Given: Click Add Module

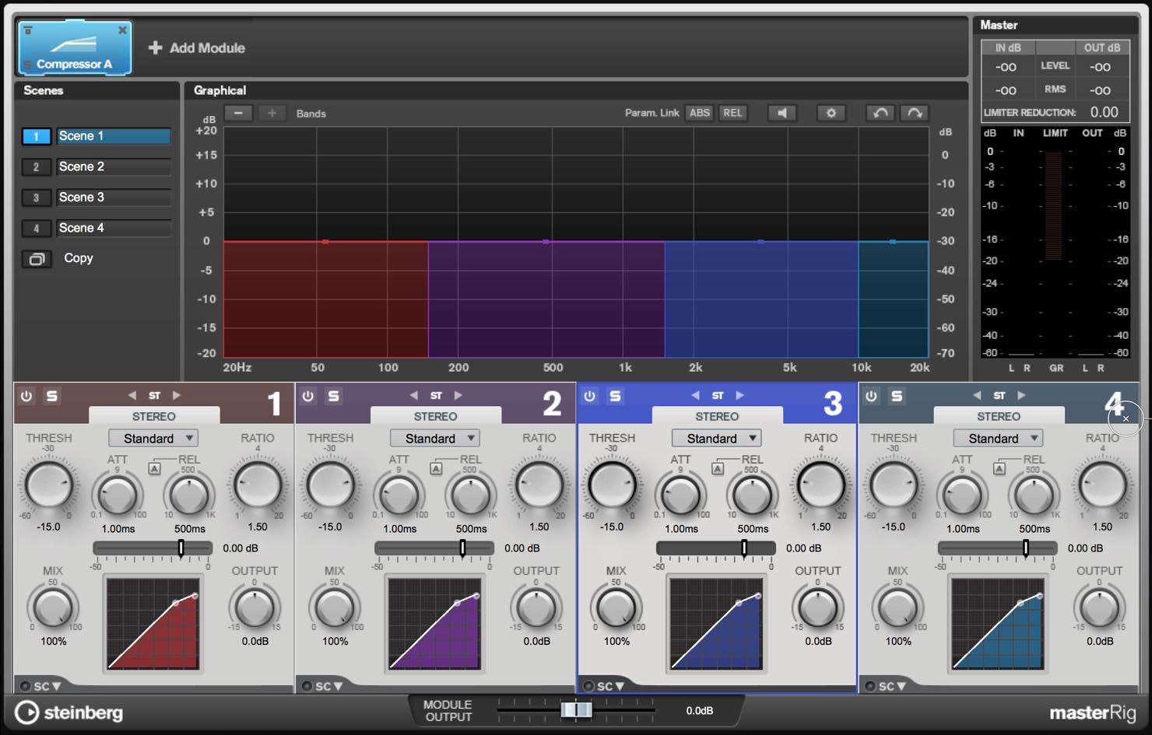Looking at the screenshot, I should [x=197, y=47].
